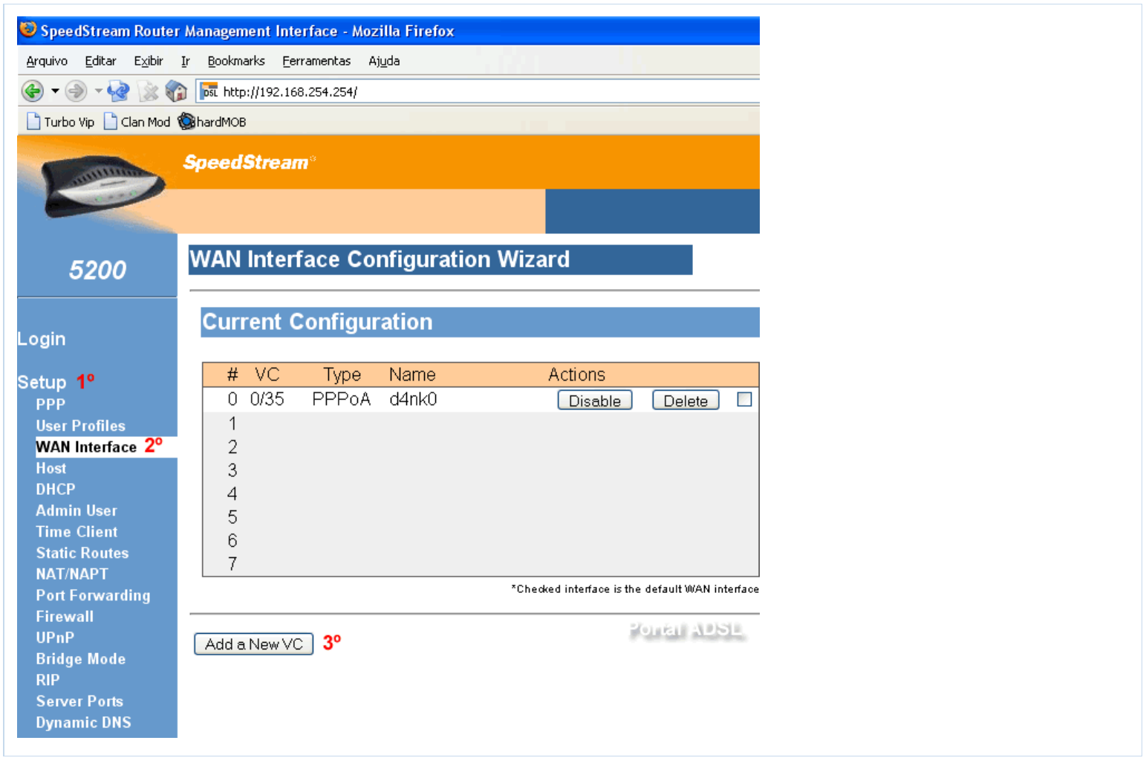
Task: Go to the Home page icon
Action: (176, 91)
